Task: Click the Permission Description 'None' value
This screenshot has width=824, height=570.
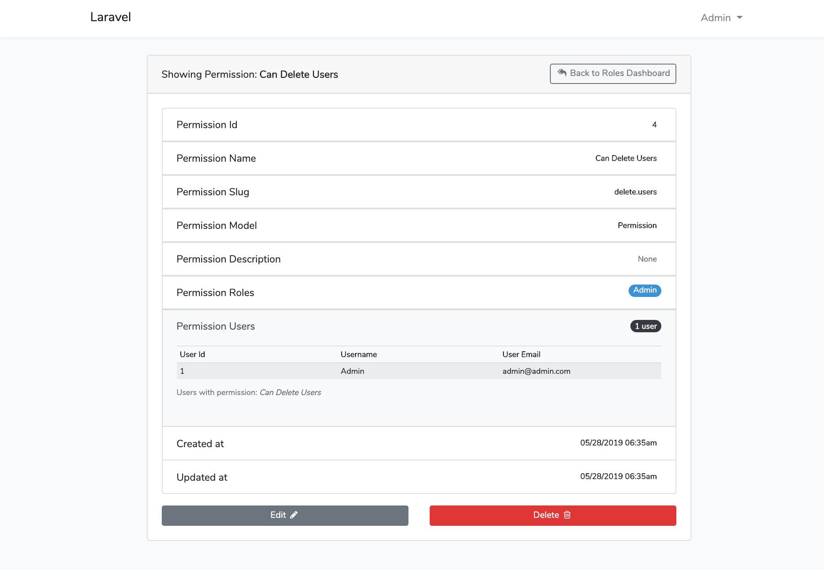Action: 647,259
